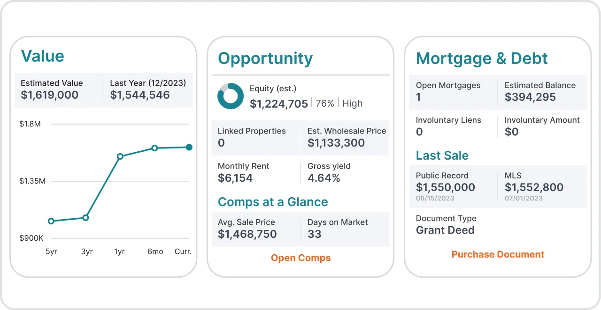This screenshot has height=310, width=601.
Task: Select the Last Year (12/2023) value field
Action: coord(148,89)
